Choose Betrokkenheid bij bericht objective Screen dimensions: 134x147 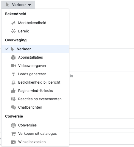pyautogui.click(x=35, y=82)
